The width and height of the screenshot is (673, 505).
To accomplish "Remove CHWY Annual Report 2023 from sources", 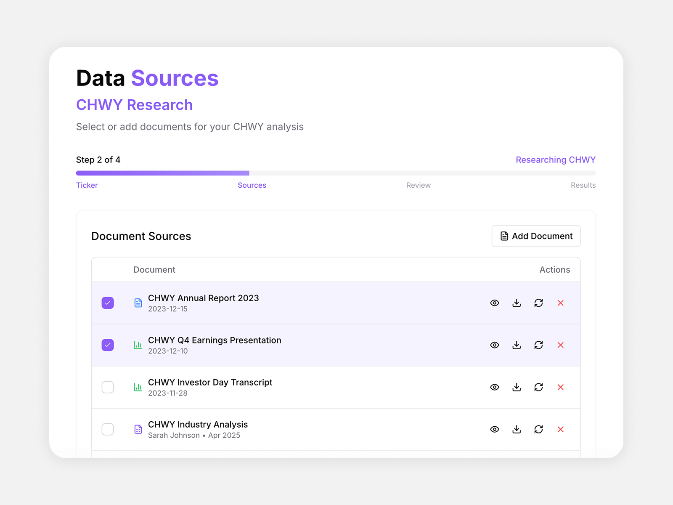I will coord(560,303).
